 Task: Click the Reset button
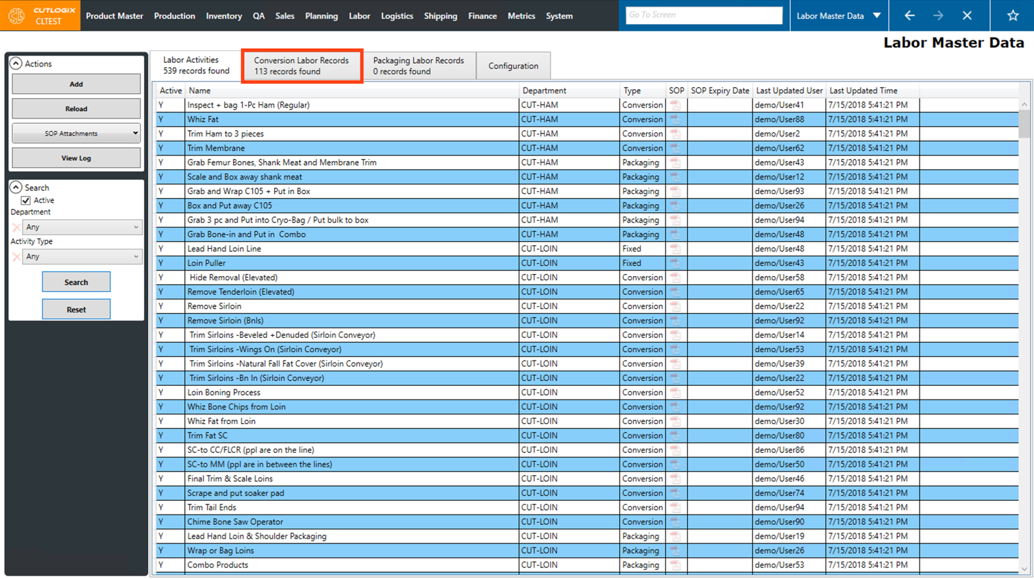(76, 309)
